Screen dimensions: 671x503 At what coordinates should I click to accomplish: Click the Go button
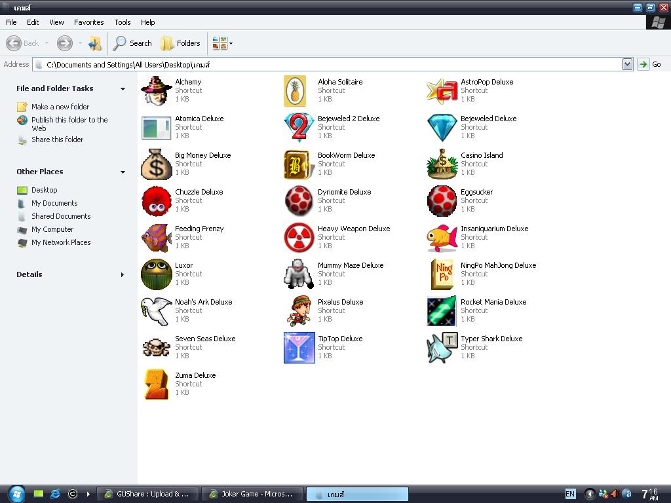click(649, 64)
